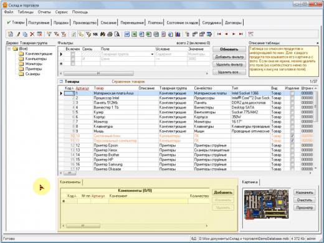Click the Удалить все... button
The width and height of the screenshot is (324, 243).
click(229, 72)
